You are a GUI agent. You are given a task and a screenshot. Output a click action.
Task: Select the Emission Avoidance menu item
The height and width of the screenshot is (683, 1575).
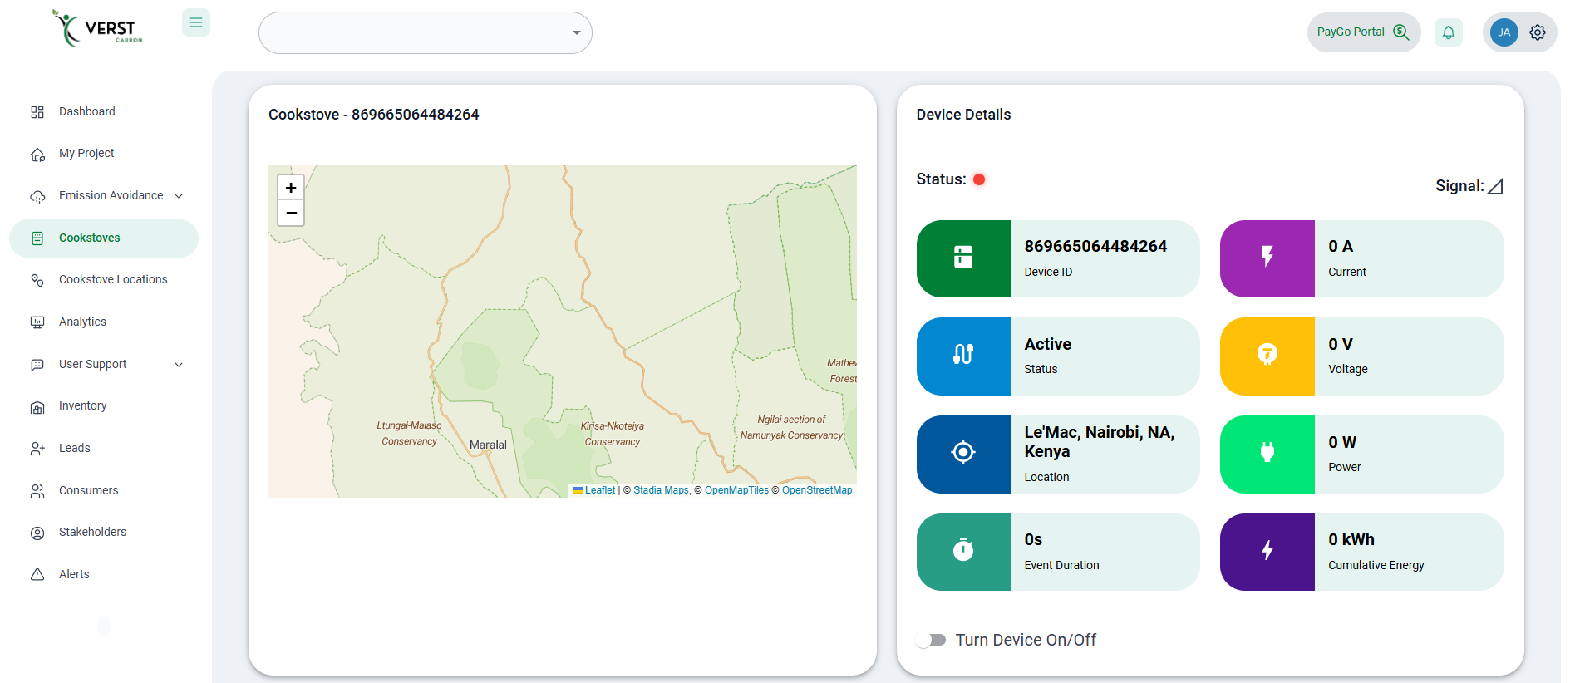click(x=104, y=196)
